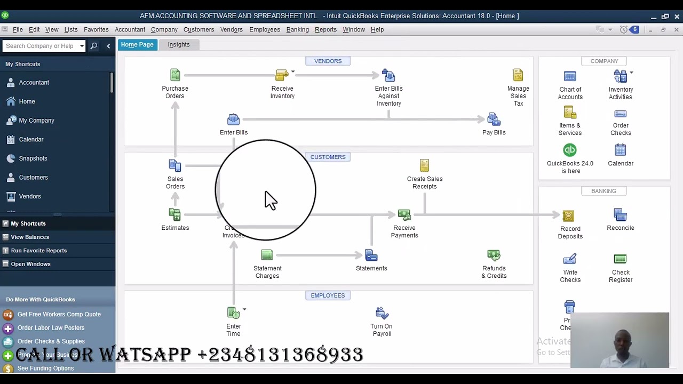Click the Receive Inventory icon
The width and height of the screenshot is (683, 384).
(282, 75)
